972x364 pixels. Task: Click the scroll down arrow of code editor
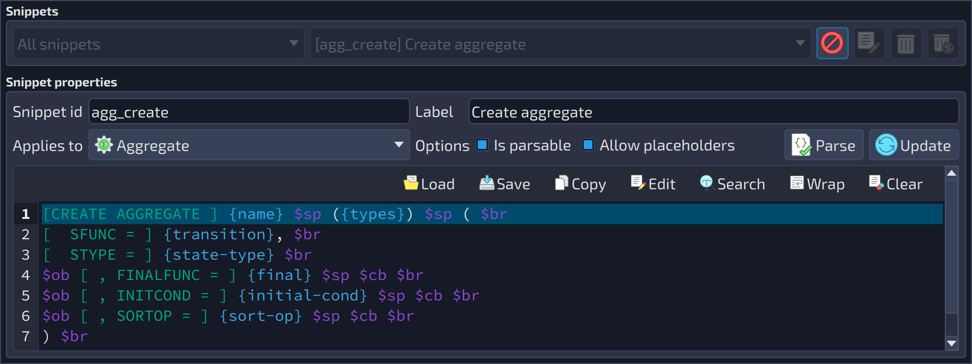[x=952, y=343]
